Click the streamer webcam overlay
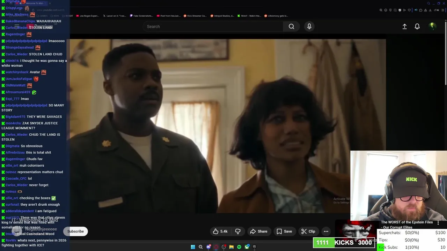The width and height of the screenshot is (447, 251). point(398,185)
